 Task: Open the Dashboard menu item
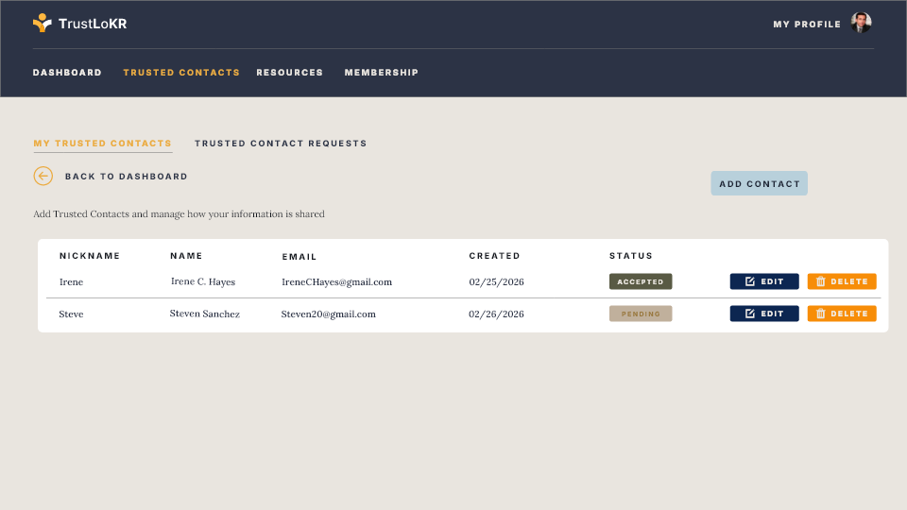coord(67,73)
